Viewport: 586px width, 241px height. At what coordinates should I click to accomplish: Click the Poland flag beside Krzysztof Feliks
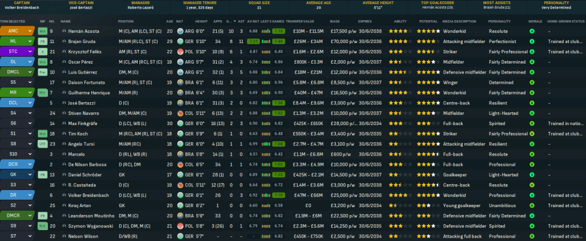[x=180, y=52]
